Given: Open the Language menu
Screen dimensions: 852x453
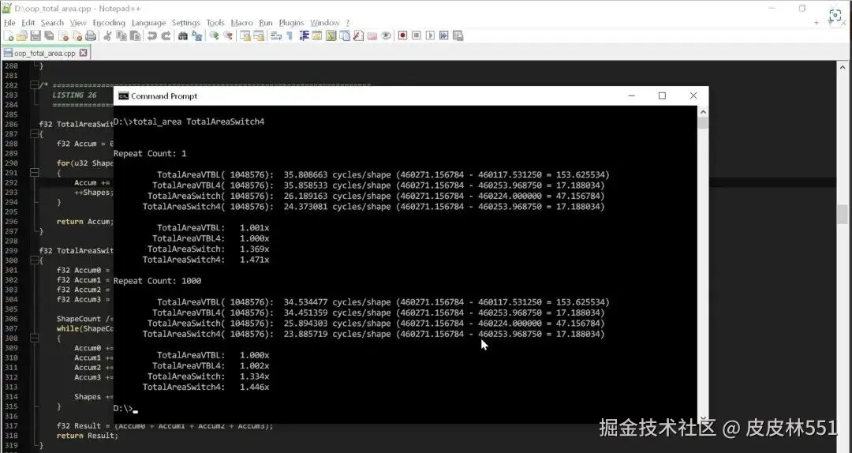Looking at the screenshot, I should pos(148,23).
